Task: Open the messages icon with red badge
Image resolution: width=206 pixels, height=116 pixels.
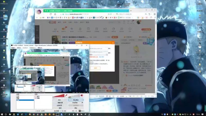Action: tap(132, 22)
